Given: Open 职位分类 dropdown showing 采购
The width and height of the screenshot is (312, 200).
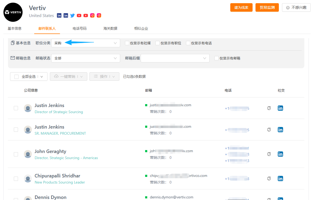Looking at the screenshot, I should [86, 43].
